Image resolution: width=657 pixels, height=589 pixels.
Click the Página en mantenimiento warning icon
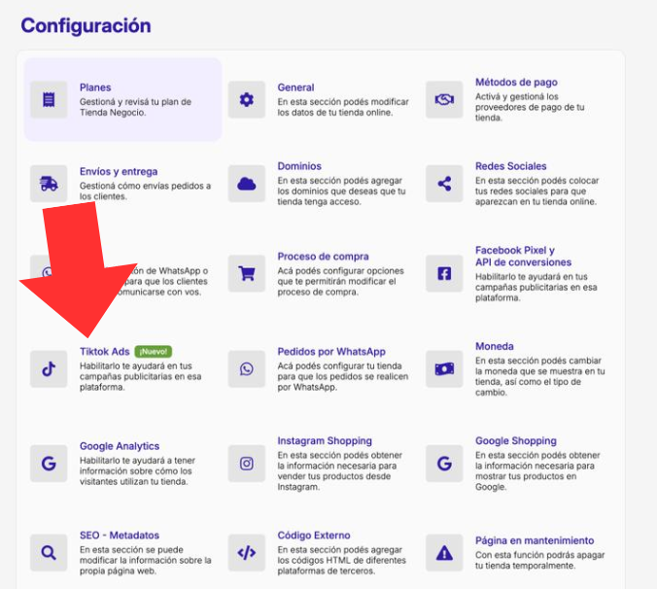pos(444,553)
